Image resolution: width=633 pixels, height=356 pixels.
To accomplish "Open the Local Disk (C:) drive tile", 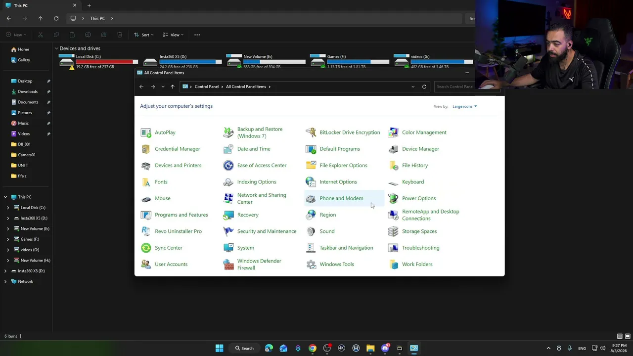I will [x=99, y=61].
